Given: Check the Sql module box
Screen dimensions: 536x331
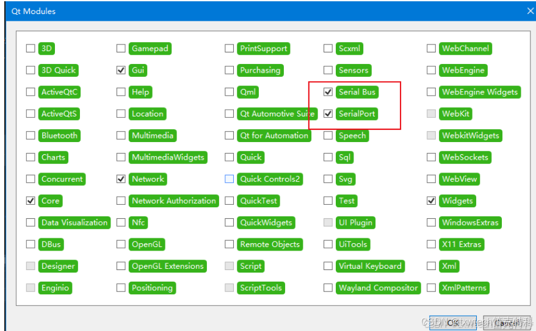Looking at the screenshot, I should pos(328,157).
